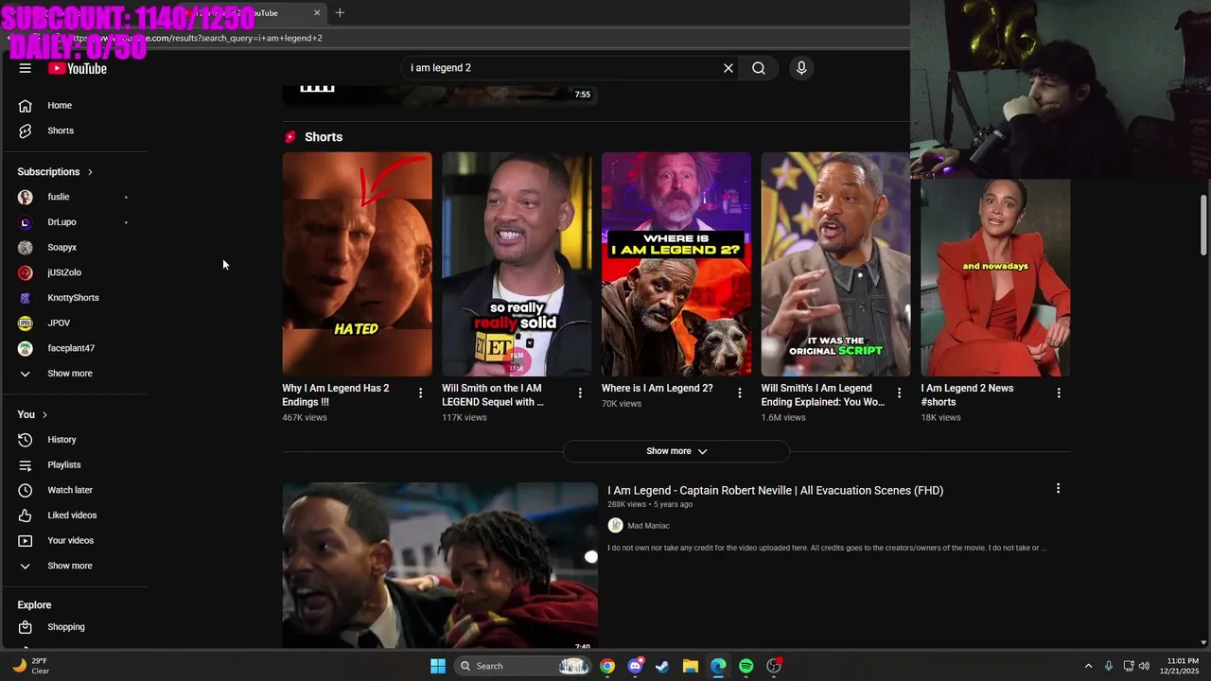Image resolution: width=1211 pixels, height=681 pixels.
Task: Open File Explorer from the taskbar
Action: pos(691,666)
